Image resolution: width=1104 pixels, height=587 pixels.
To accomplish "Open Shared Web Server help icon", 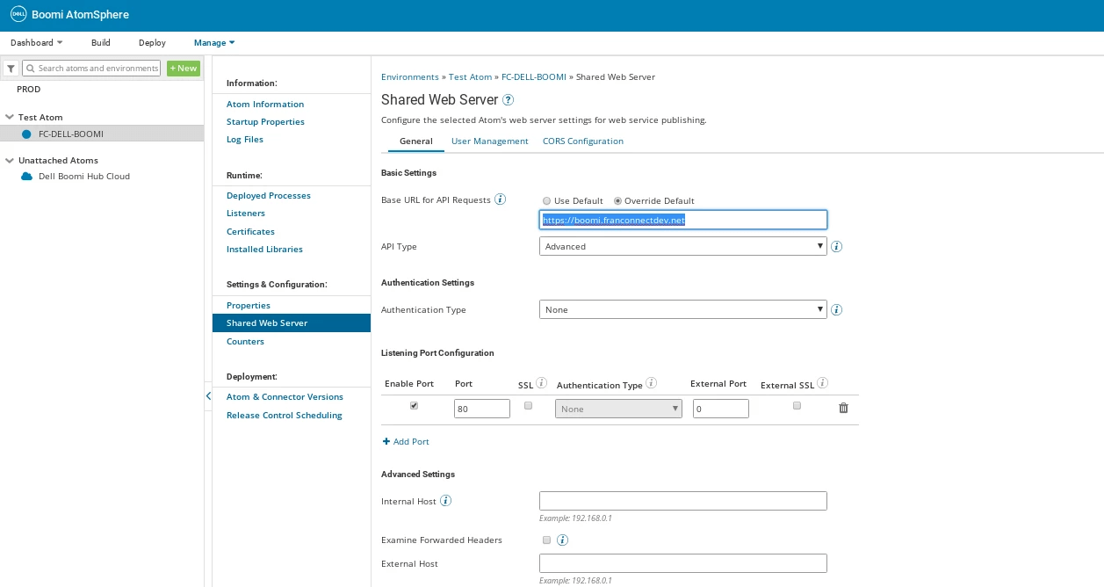I will [508, 100].
